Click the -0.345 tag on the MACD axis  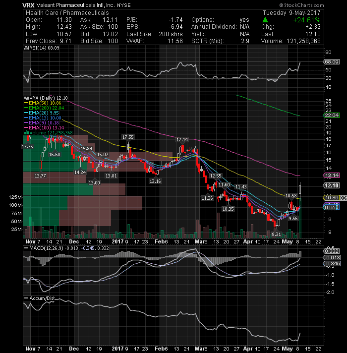click(x=332, y=264)
